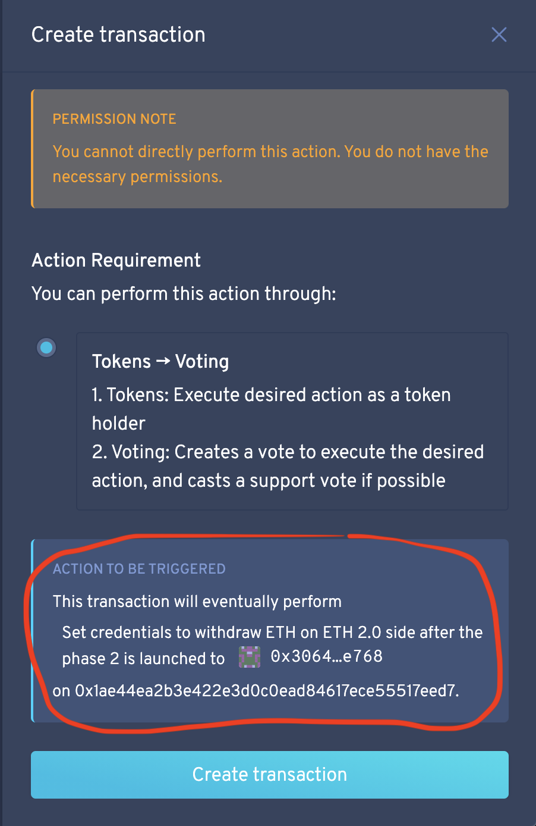Open address 0x1ae44ea2b3e422e3d0c0ead84617ece55517eed7
The image size is (536, 826).
(269, 692)
